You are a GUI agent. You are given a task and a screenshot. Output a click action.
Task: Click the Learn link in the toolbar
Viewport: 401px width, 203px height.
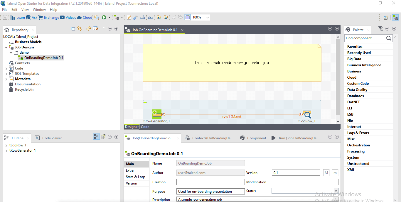coord(20,17)
